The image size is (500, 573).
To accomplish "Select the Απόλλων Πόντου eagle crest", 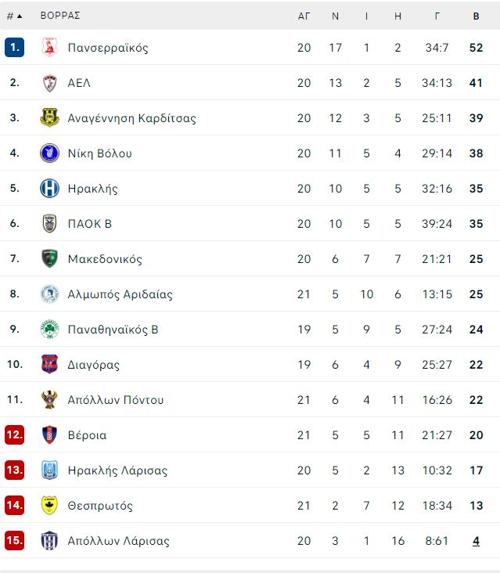I will pos(49,399).
